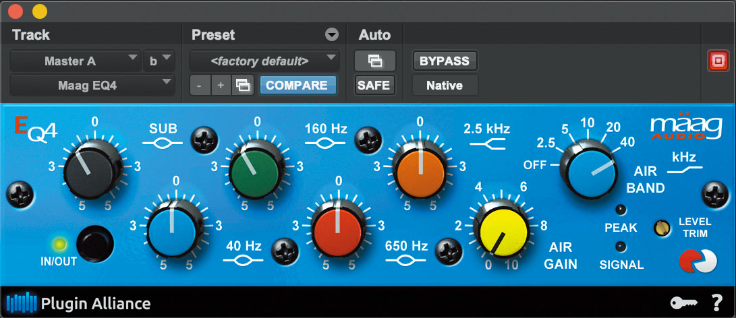Click the 2.5 position on AIR BAND
This screenshot has height=318, width=736.
[546, 143]
